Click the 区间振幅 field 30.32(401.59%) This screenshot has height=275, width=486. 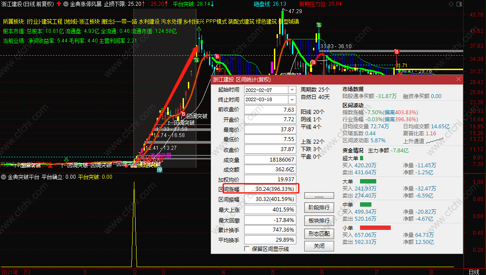click(270, 199)
